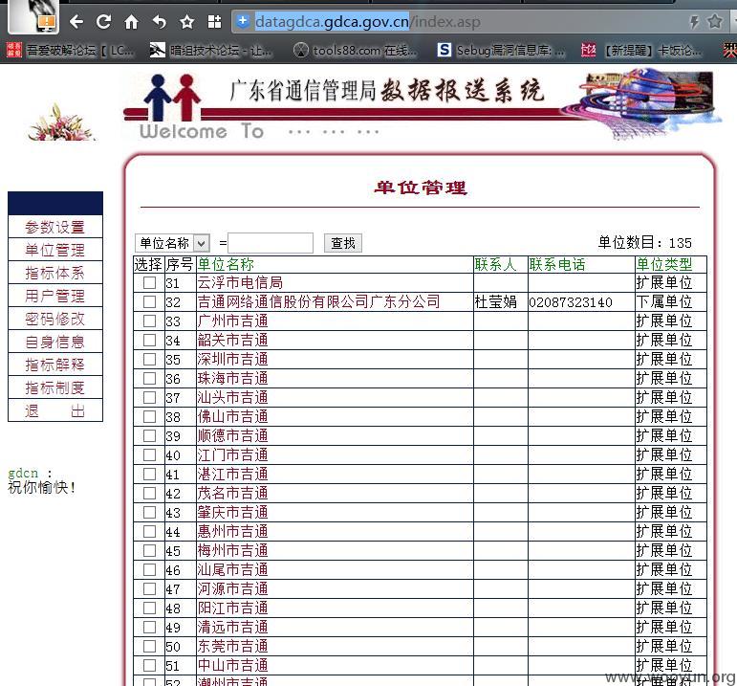This screenshot has height=686, width=737.
Task: Reload the page with the refresh icon
Action: [x=104, y=22]
